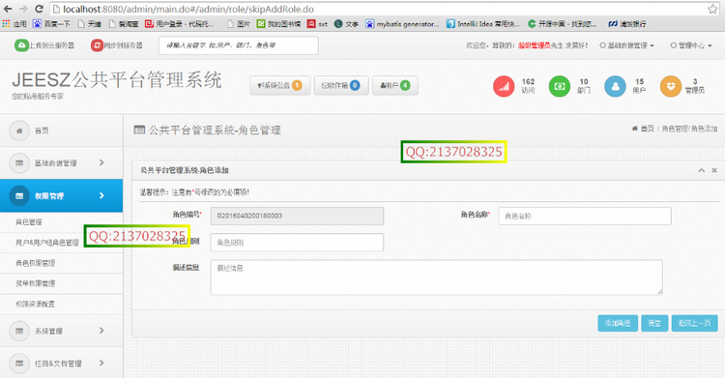Open the sxt bookmark
Screen dimensions: 725x378
[317, 23]
